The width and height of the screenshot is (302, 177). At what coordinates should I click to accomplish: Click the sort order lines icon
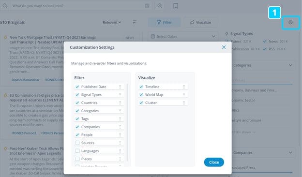tap(135, 23)
